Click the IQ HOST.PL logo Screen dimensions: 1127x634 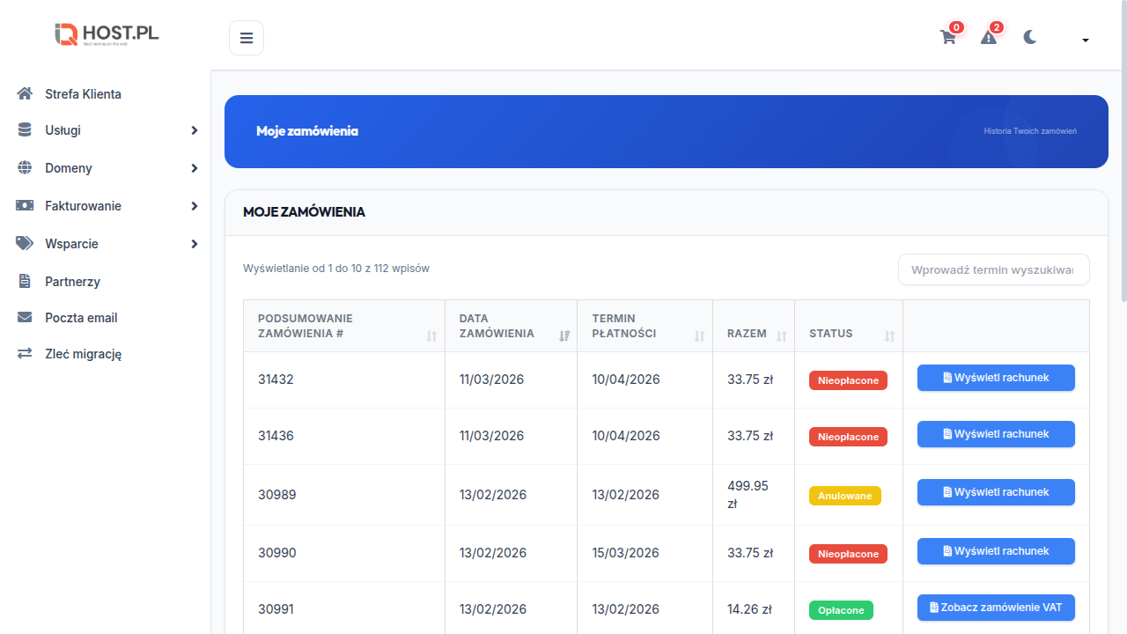tap(107, 34)
